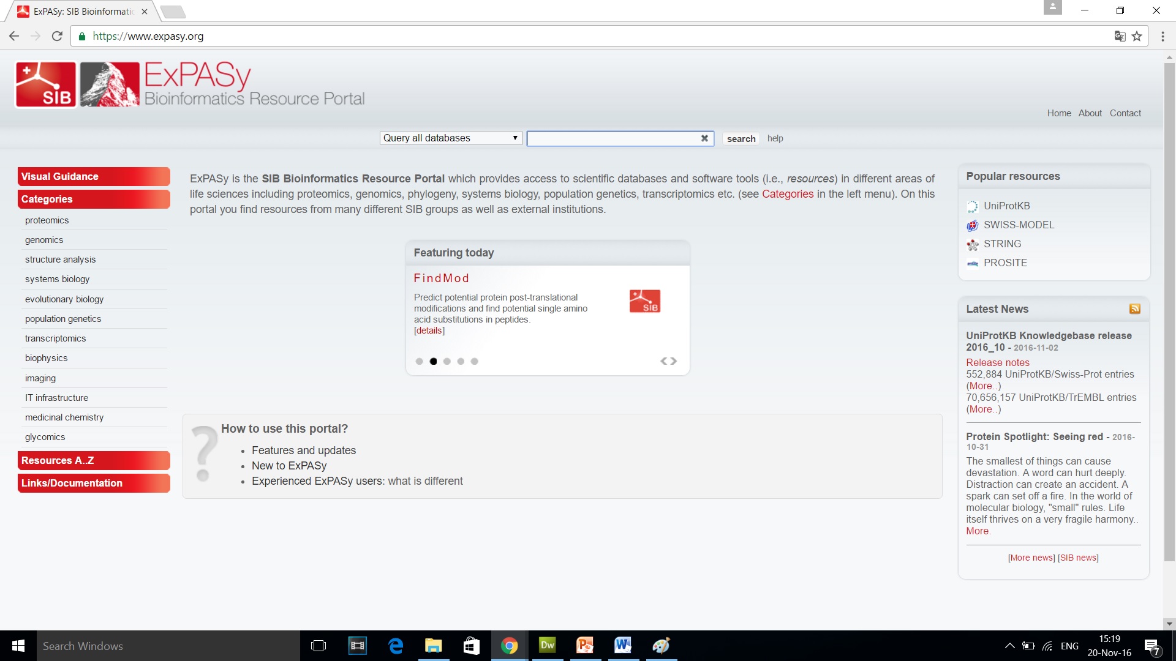Viewport: 1176px width, 661px height.
Task: Show hidden system tray icons
Action: [x=1010, y=646]
